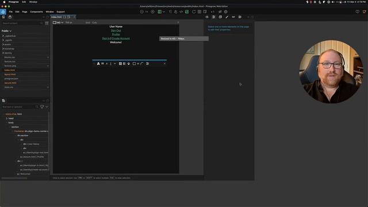Open the WP panel icon
The image size is (368, 207).
(233, 17)
